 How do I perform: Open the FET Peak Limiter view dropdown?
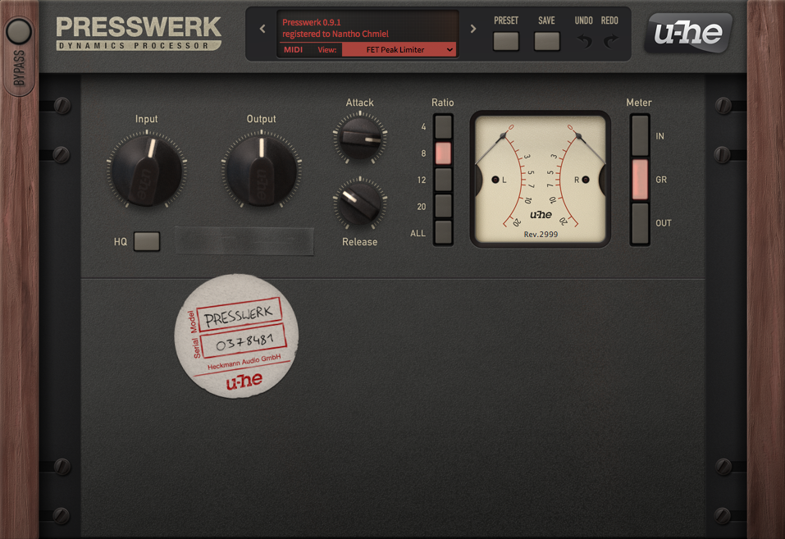pos(399,49)
